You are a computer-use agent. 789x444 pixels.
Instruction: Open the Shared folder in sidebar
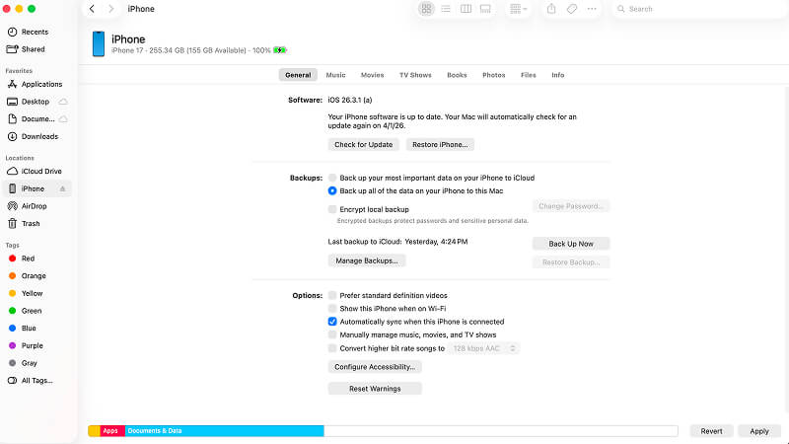pyautogui.click(x=34, y=49)
